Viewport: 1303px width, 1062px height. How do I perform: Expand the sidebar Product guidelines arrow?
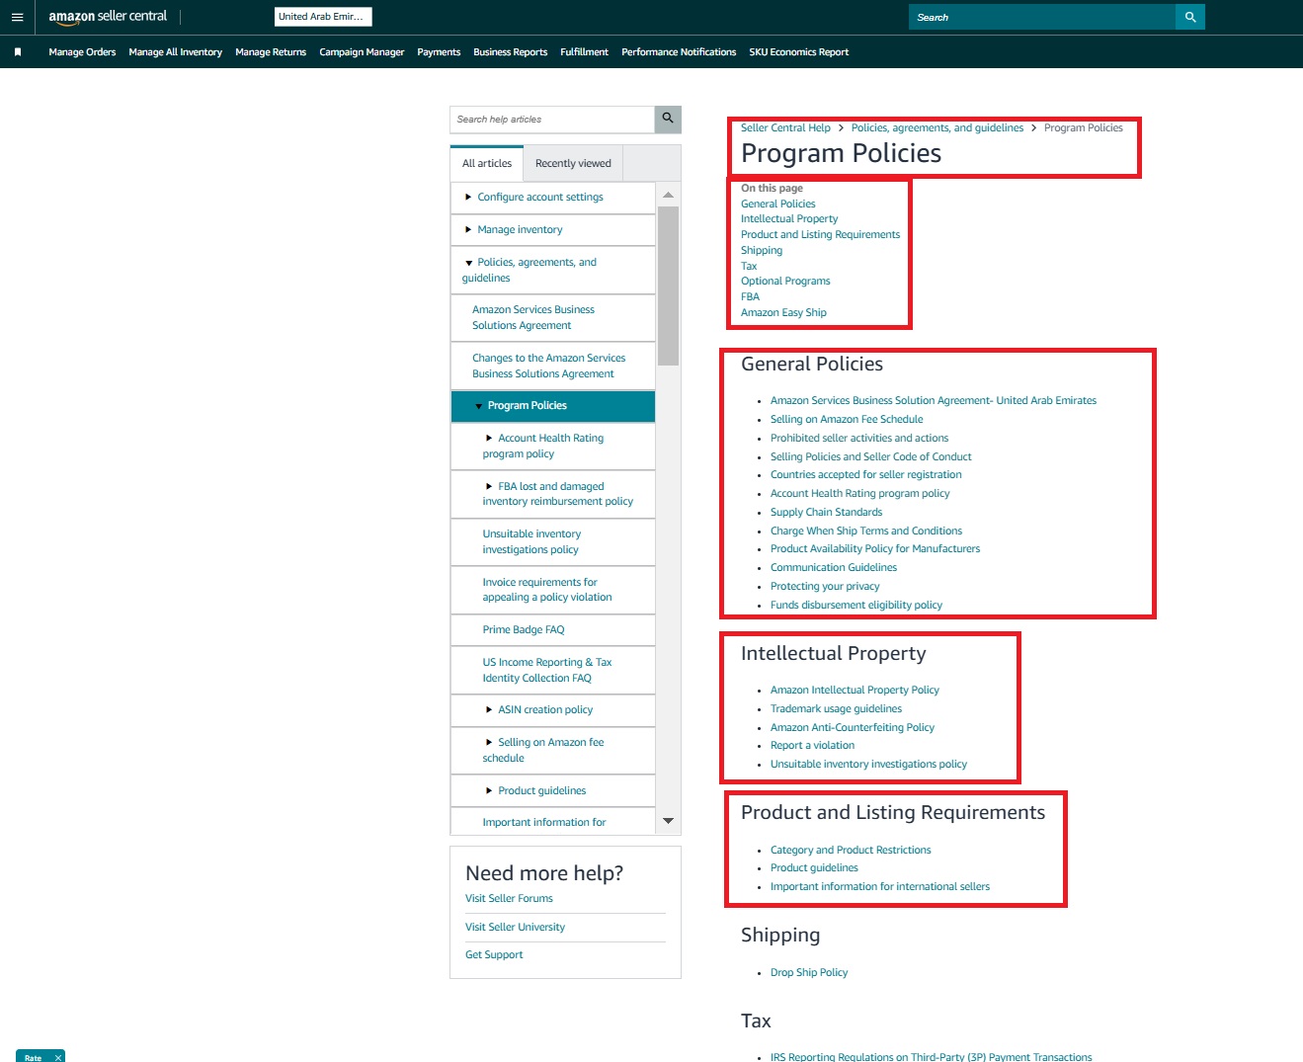(489, 791)
